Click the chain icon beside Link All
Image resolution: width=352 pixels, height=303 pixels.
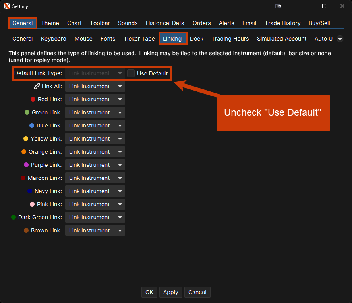coord(37,86)
